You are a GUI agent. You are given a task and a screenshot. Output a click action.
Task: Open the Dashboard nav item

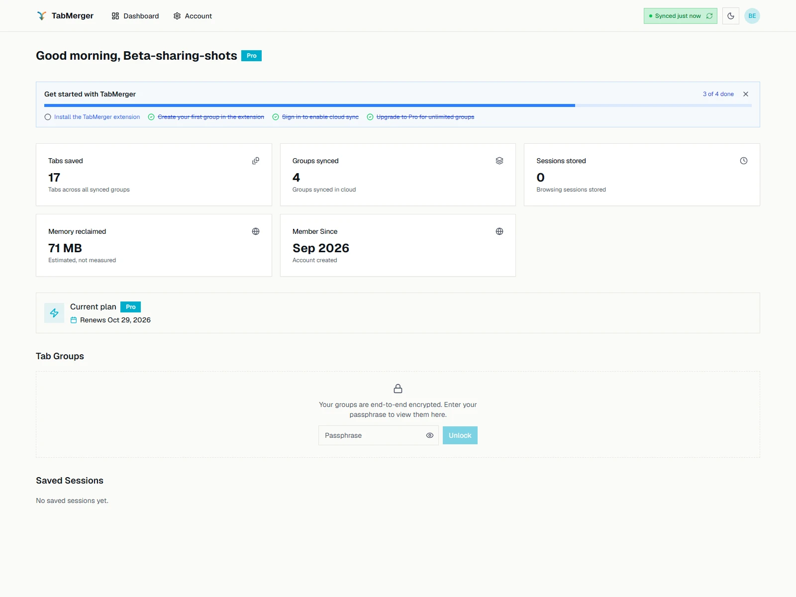[x=135, y=16]
